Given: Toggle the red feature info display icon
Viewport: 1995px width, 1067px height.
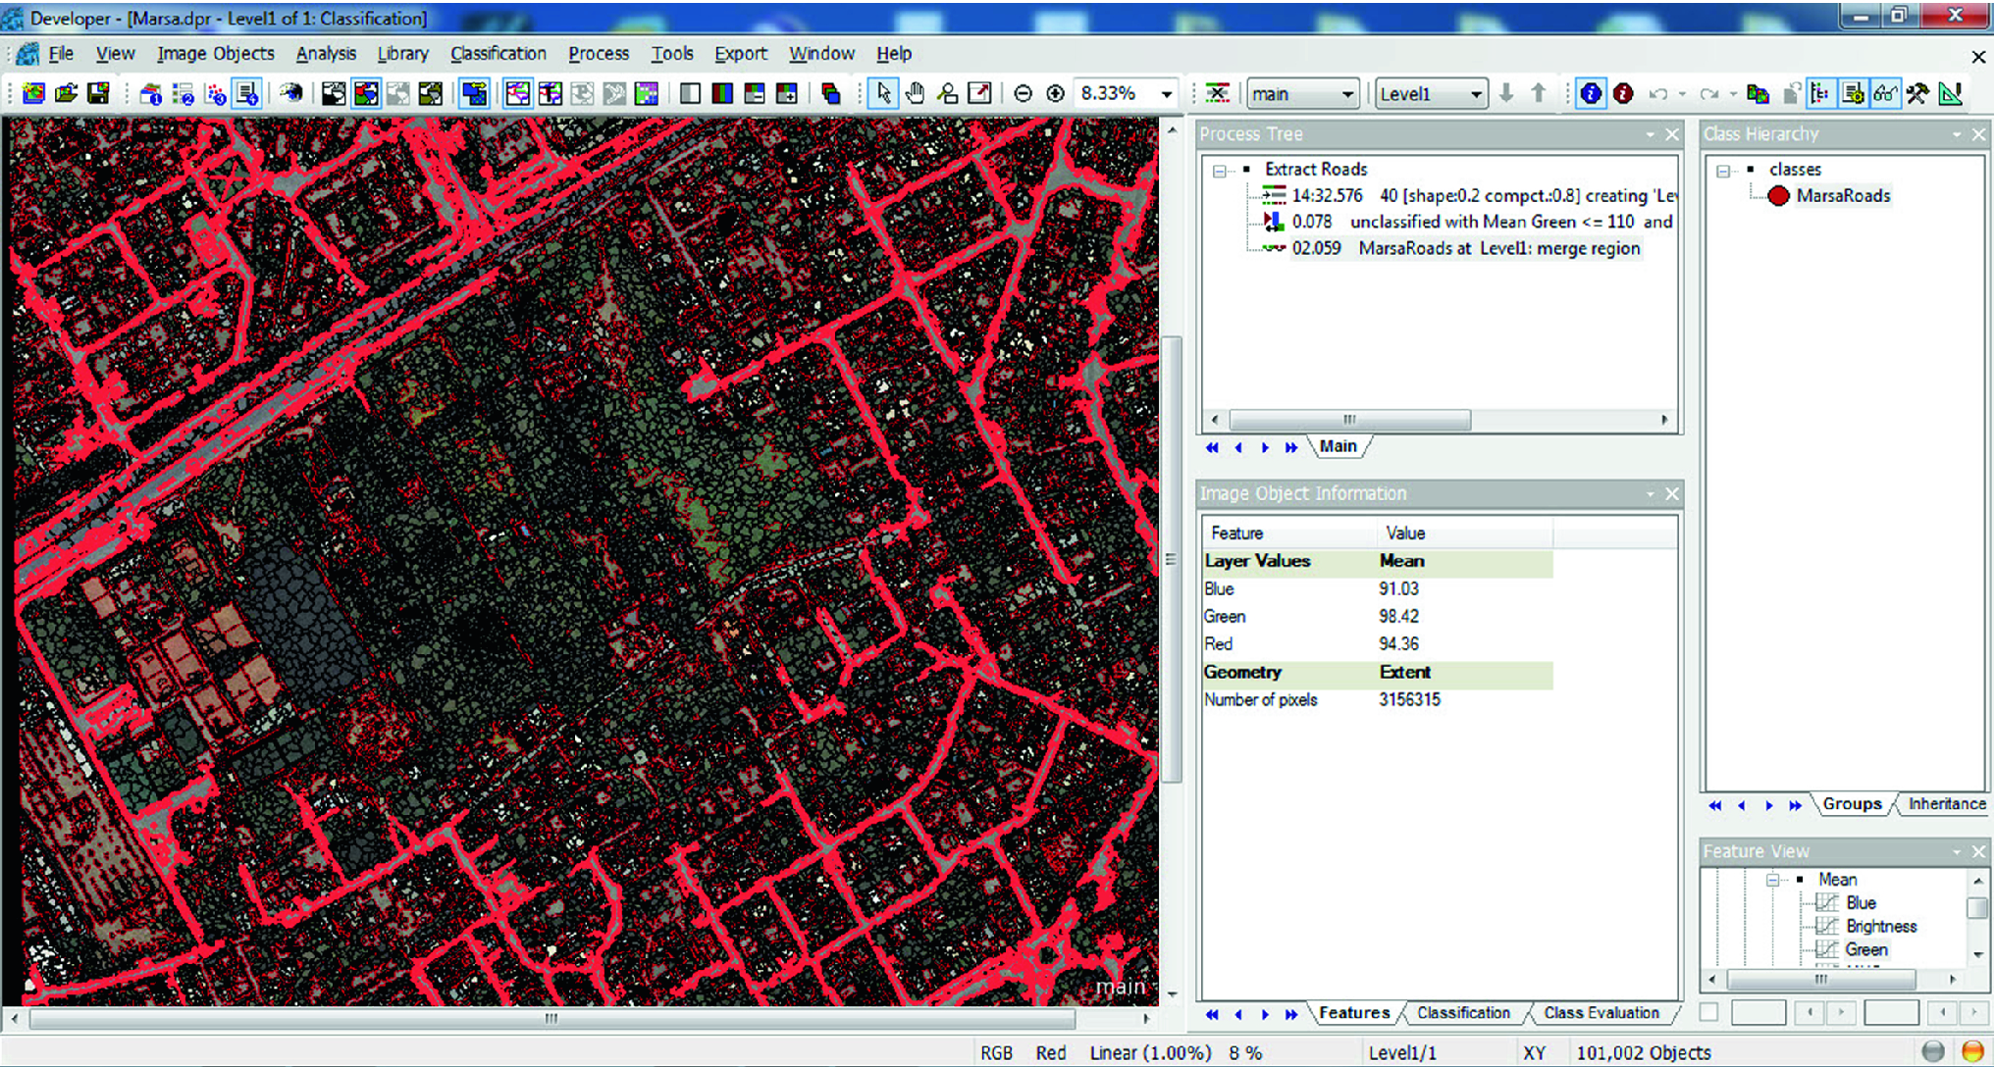Looking at the screenshot, I should [1623, 93].
